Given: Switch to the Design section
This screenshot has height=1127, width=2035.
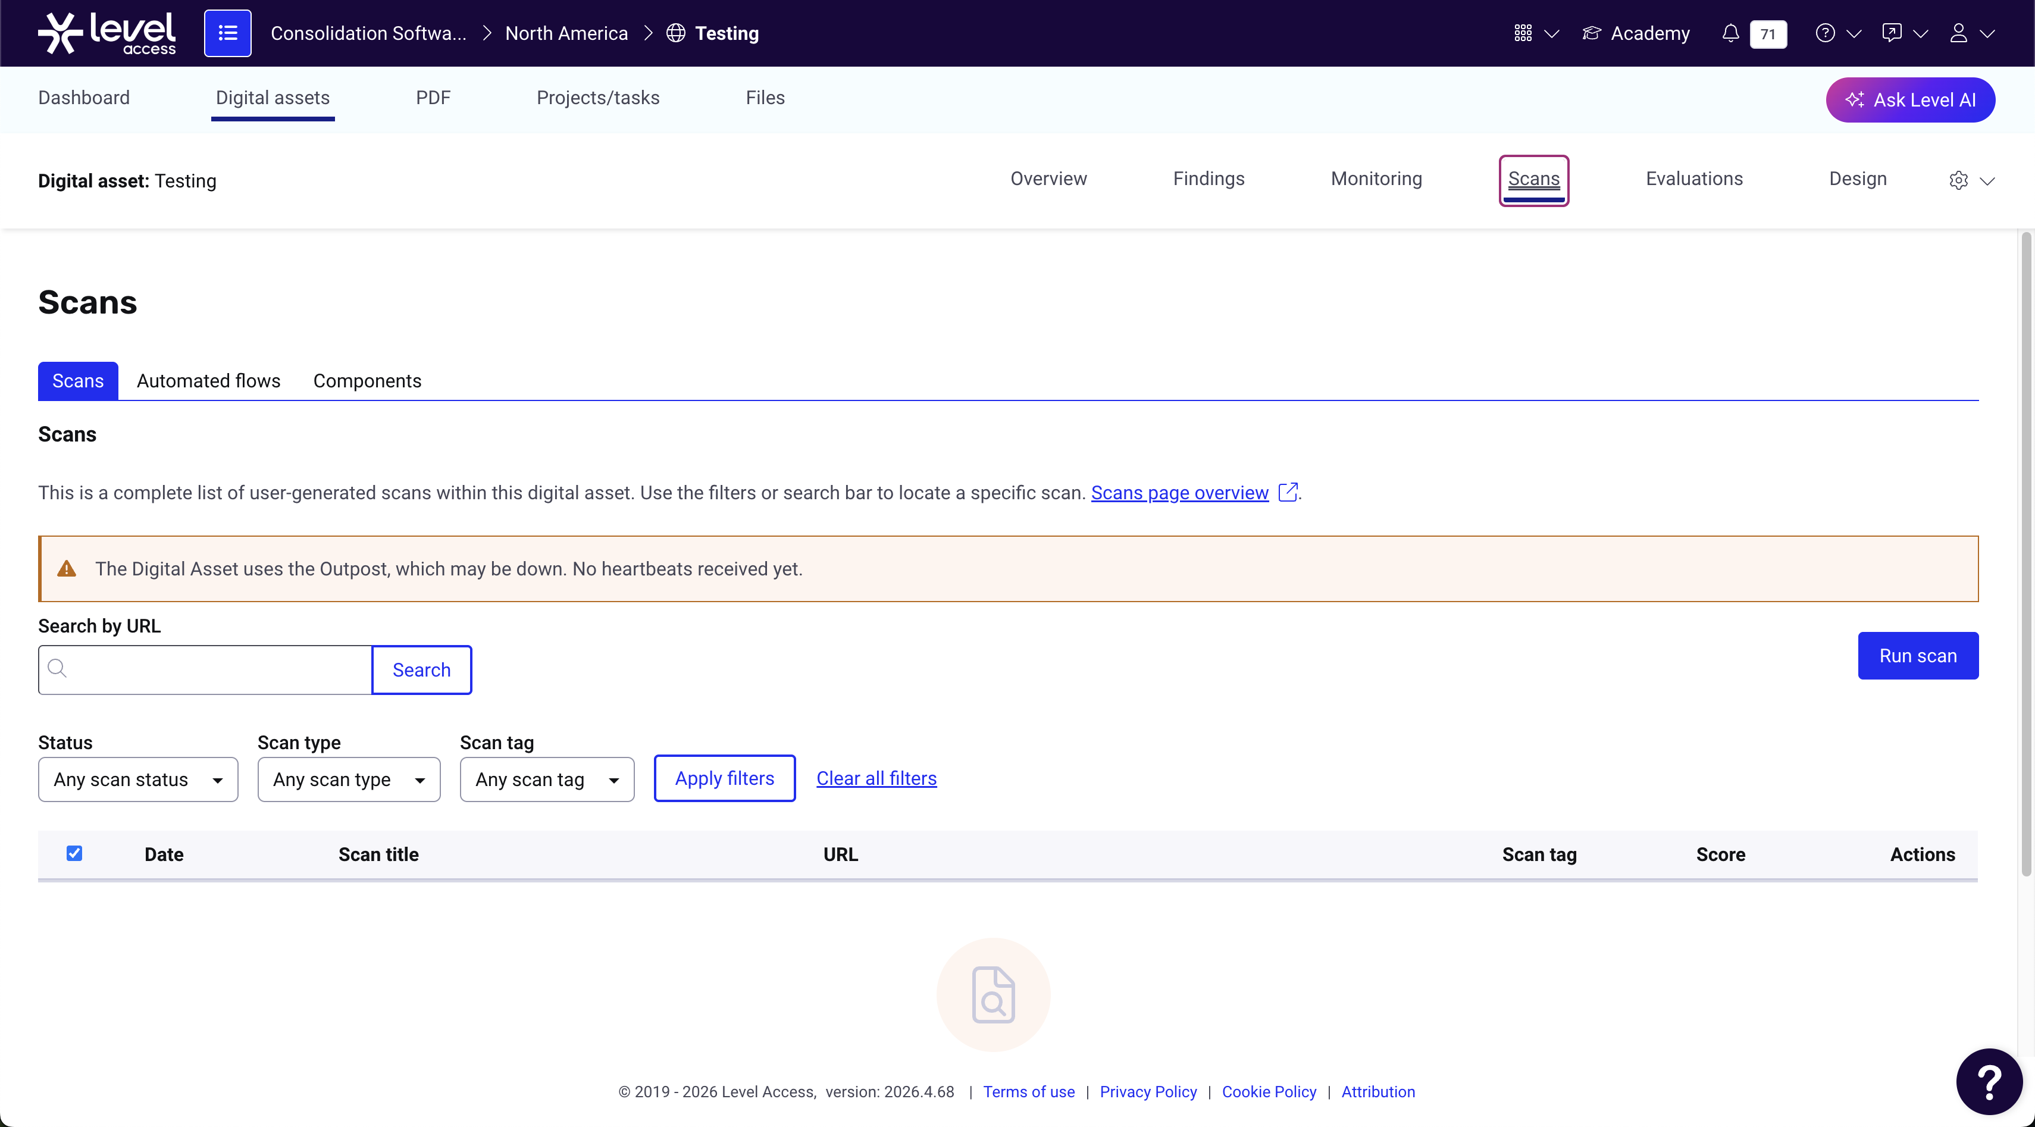Looking at the screenshot, I should click(x=1857, y=179).
